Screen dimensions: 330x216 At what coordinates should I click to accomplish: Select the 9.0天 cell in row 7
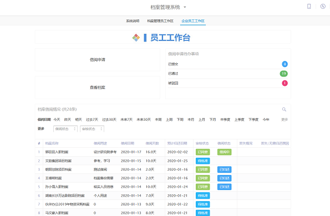[150, 204]
